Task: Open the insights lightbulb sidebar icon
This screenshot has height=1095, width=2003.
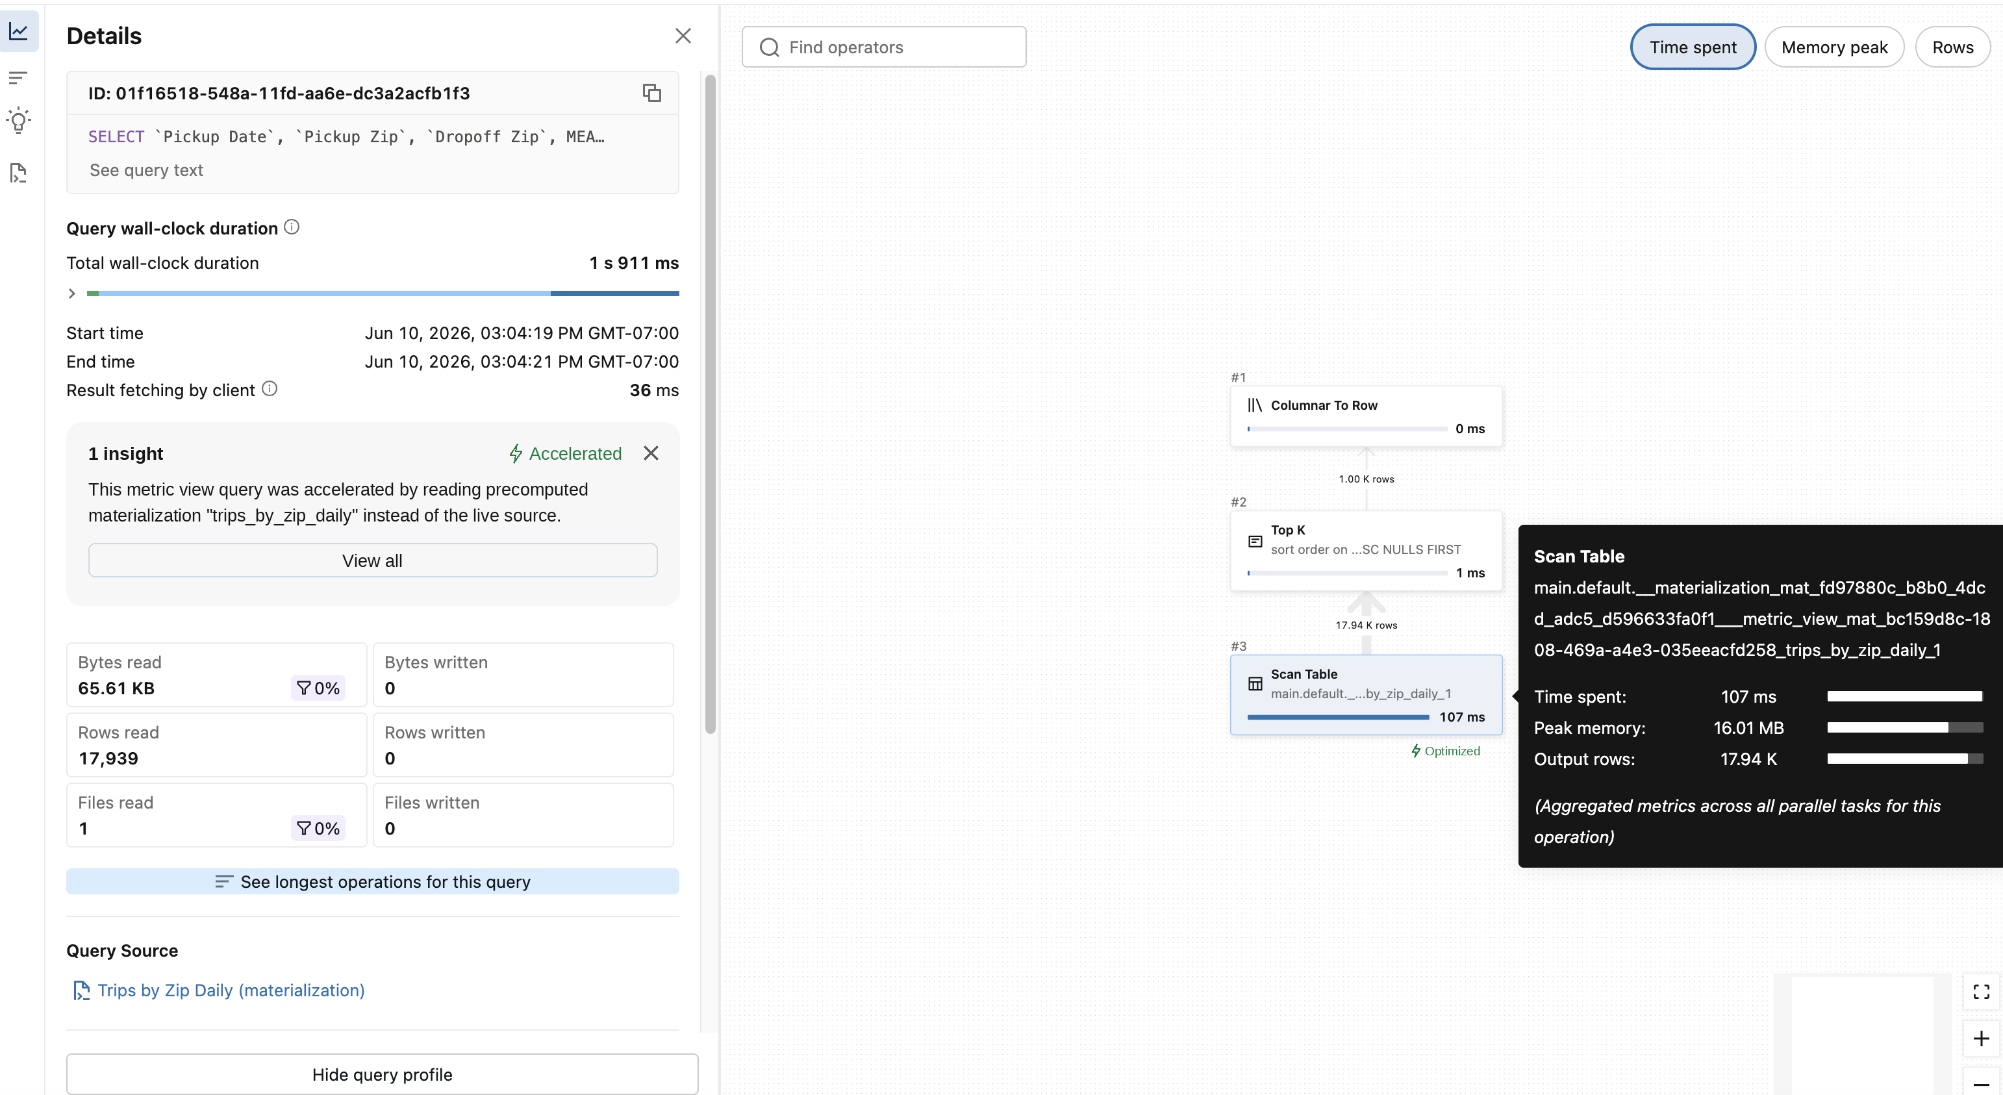Action: 19,121
